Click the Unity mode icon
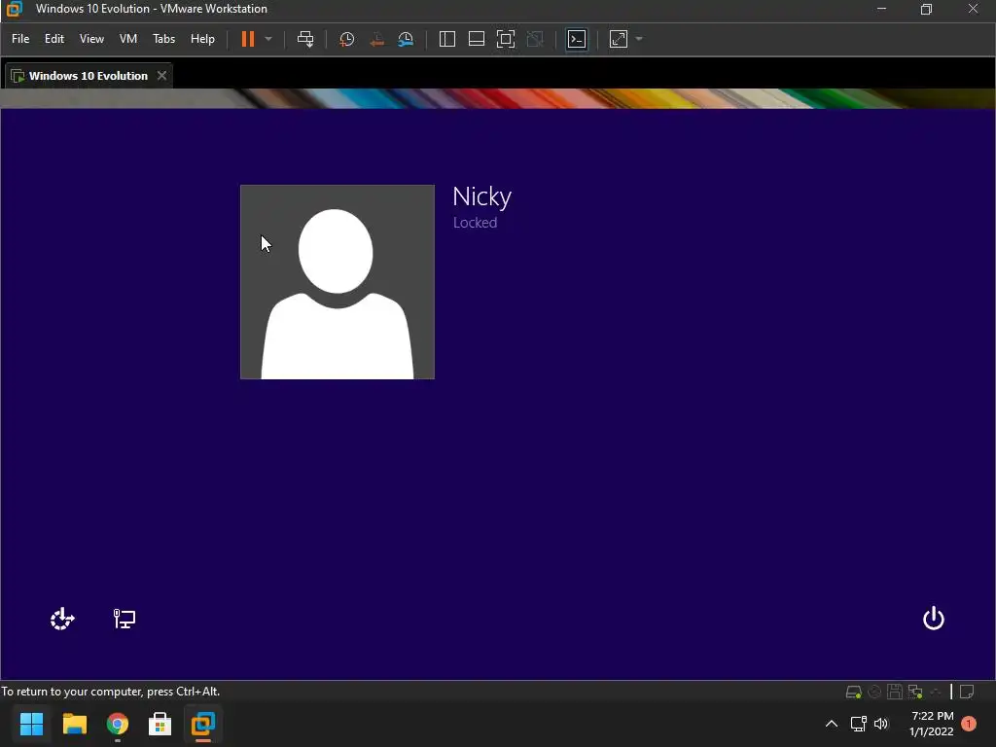 536,39
